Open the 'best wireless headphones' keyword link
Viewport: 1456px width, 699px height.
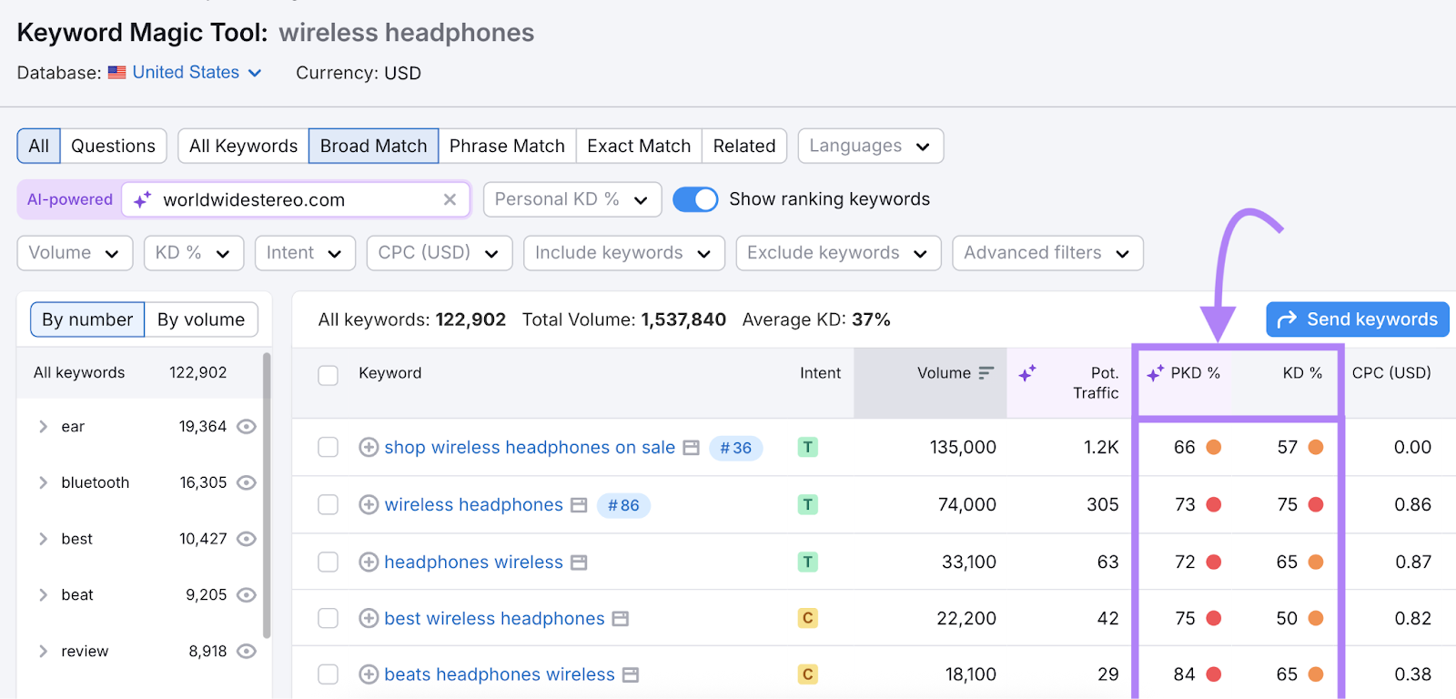coord(494,619)
